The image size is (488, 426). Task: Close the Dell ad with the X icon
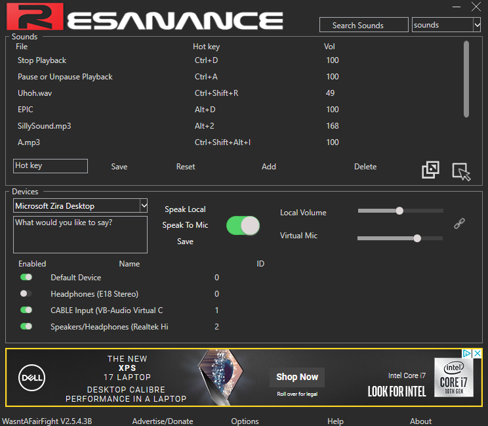pyautogui.click(x=478, y=353)
